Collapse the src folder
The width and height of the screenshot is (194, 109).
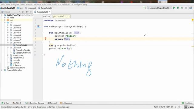(x=5, y=22)
